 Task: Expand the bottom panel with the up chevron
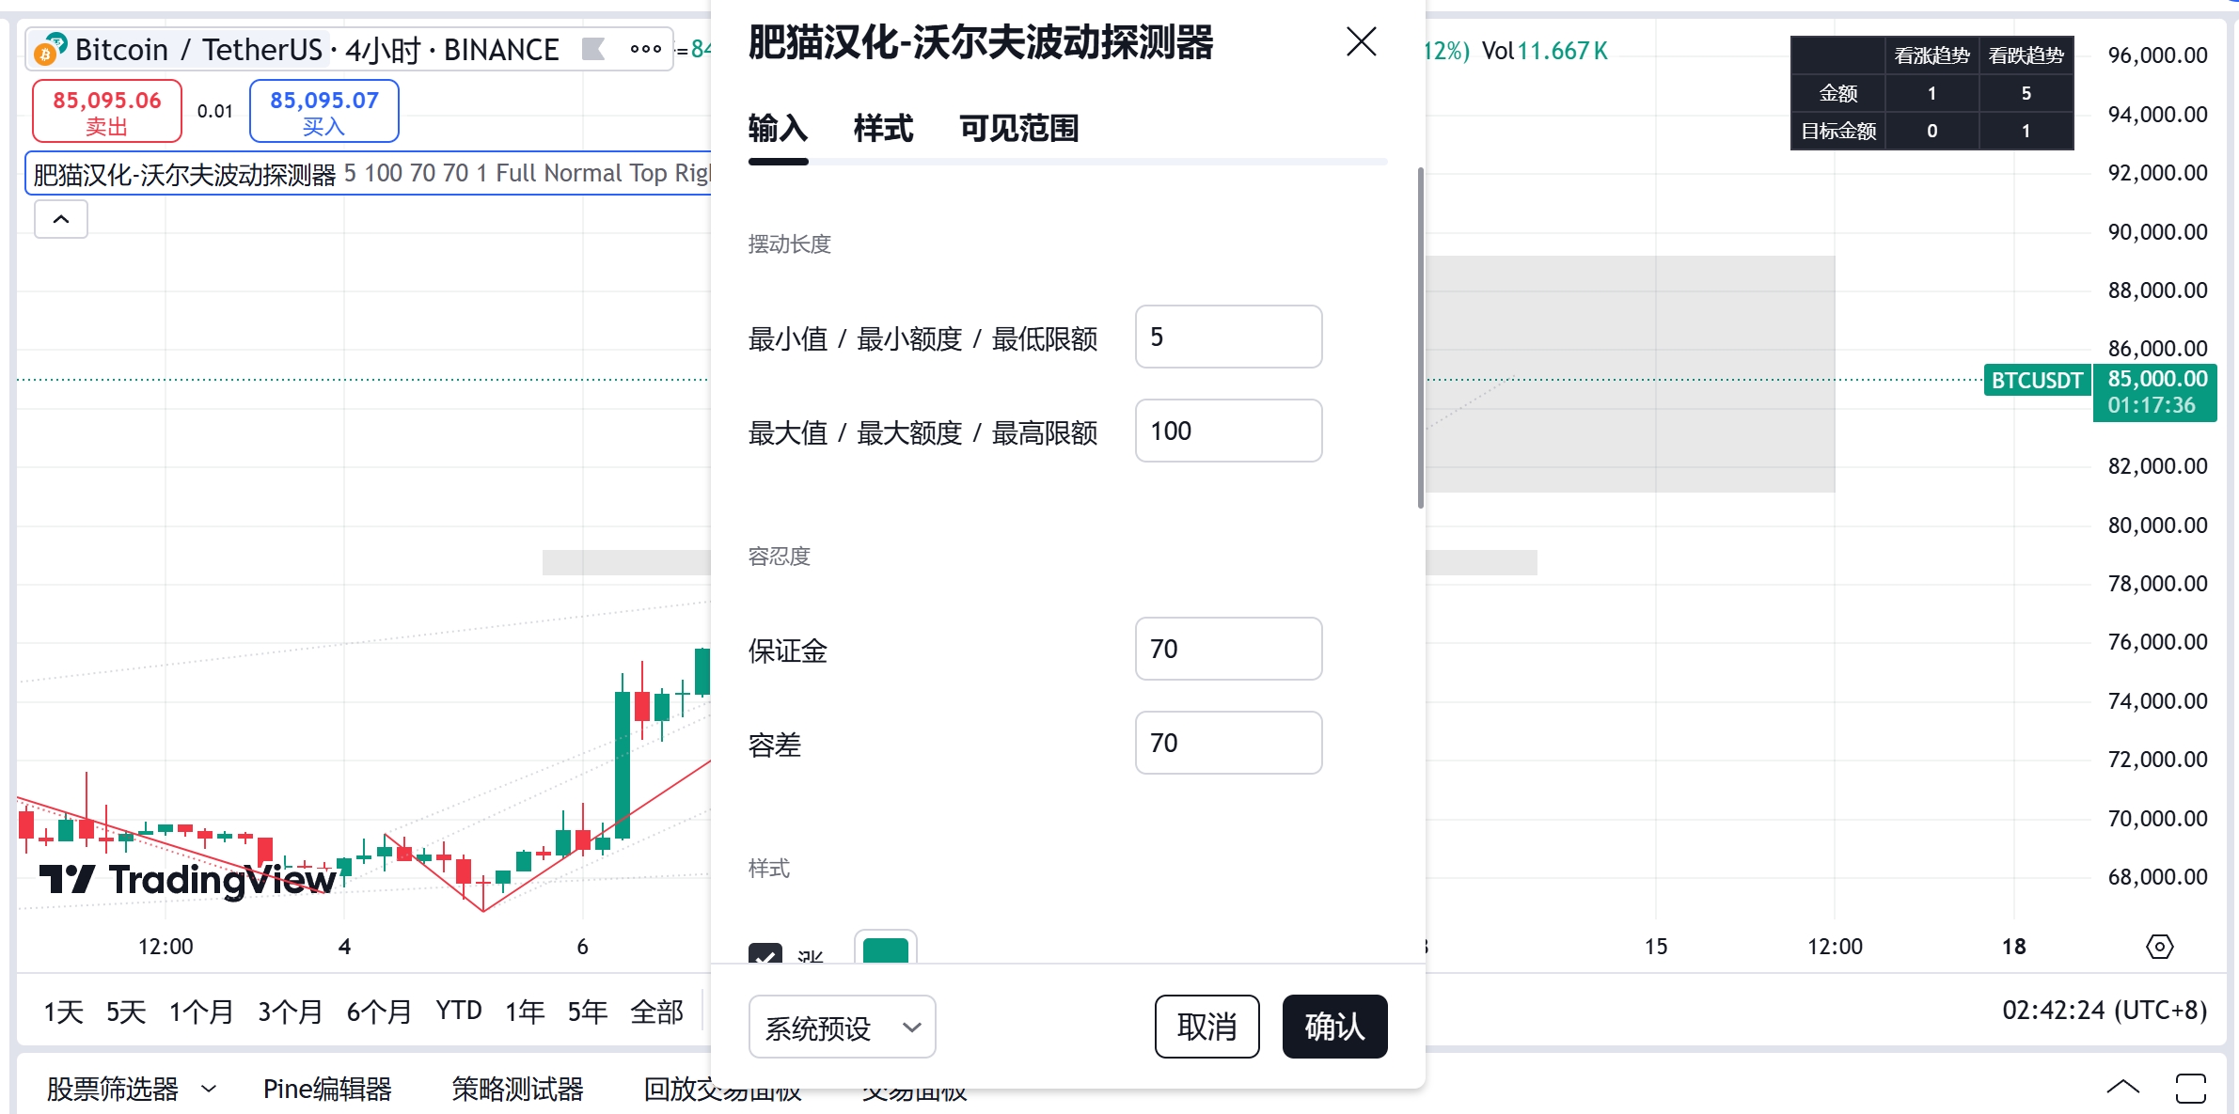2122,1089
